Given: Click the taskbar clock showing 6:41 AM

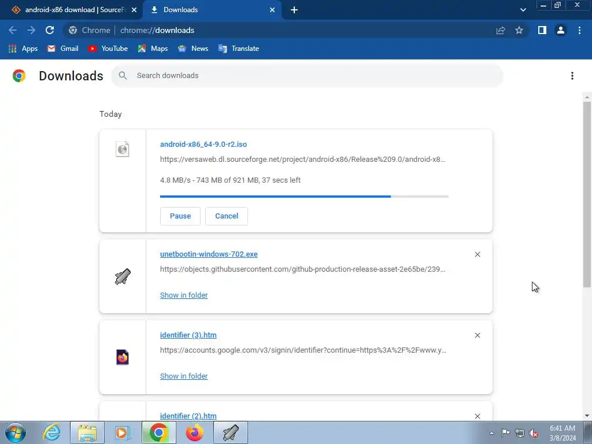Looking at the screenshot, I should click(563, 433).
